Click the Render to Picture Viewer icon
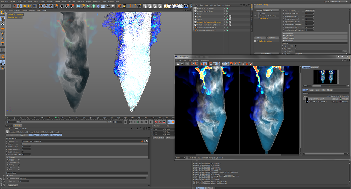Image resolution: width=351 pixels, height=189 pixels. pyautogui.click(x=67, y=5)
